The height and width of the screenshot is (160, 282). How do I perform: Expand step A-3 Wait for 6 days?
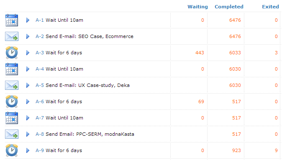click(28, 53)
